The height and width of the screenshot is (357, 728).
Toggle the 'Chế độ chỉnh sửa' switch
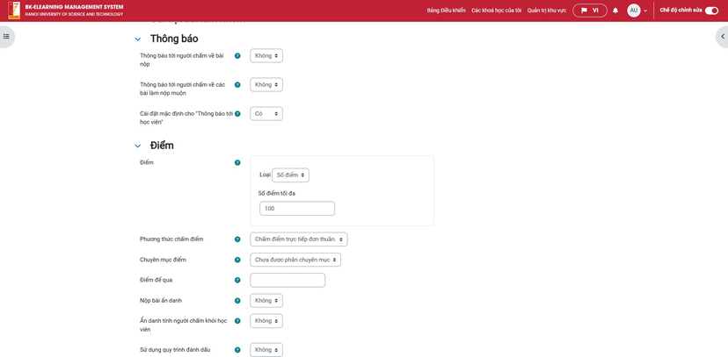(x=711, y=11)
